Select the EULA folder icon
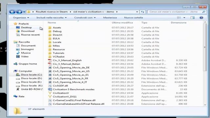 [50, 38]
